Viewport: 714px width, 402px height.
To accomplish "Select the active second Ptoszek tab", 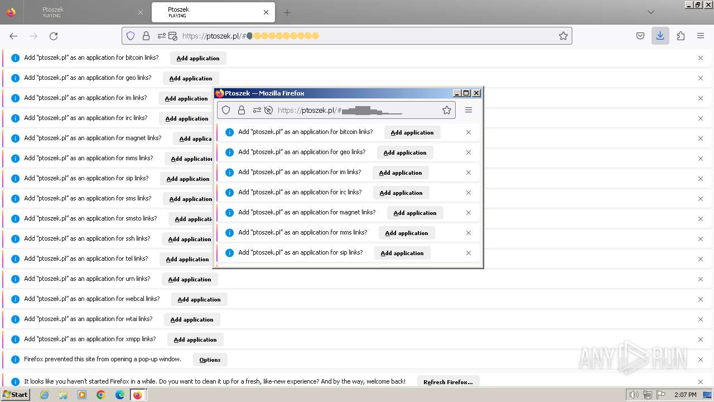I will (212, 12).
